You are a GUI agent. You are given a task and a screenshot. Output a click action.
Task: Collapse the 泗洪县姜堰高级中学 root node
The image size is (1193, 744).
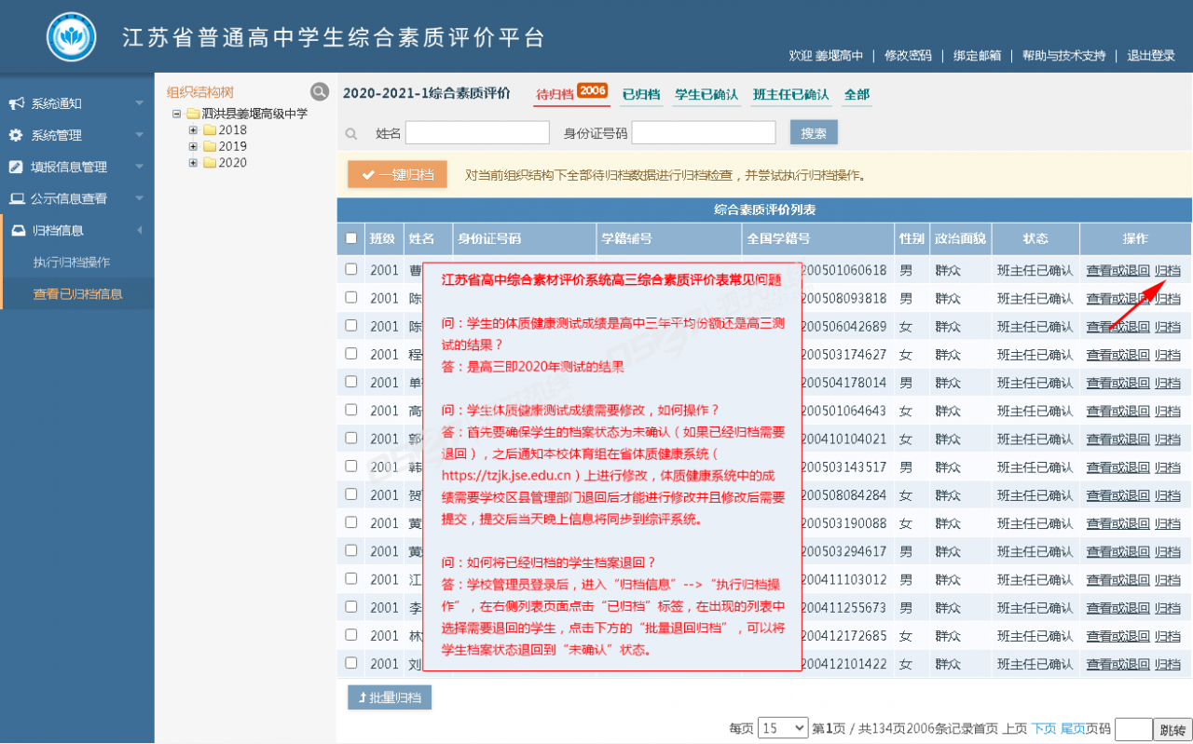[x=176, y=114]
